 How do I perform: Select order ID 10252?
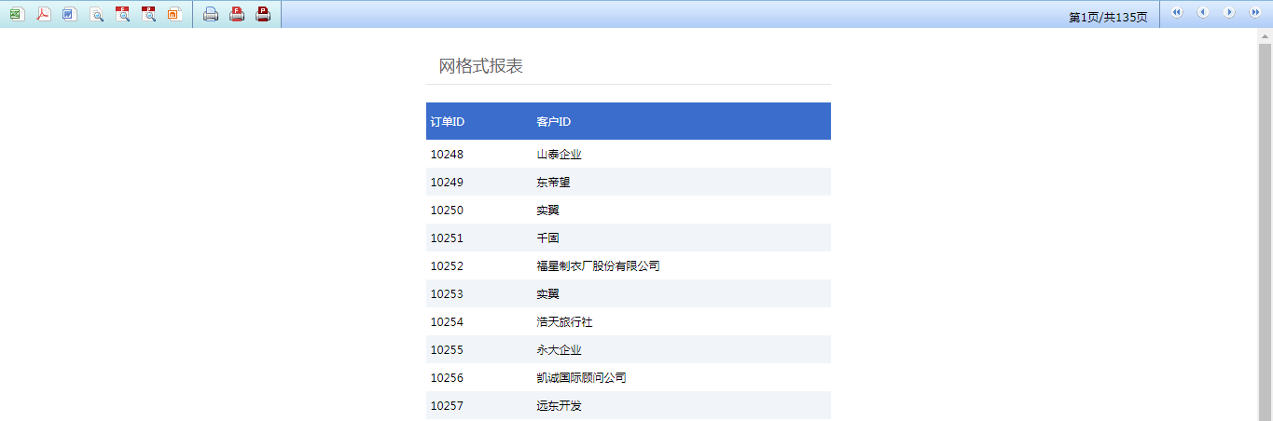(447, 265)
